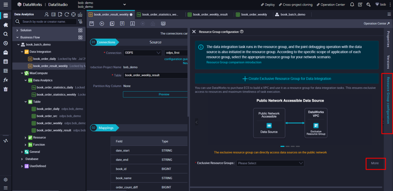Expand the Function folder
393x191 pixels.
[x=26, y=145]
